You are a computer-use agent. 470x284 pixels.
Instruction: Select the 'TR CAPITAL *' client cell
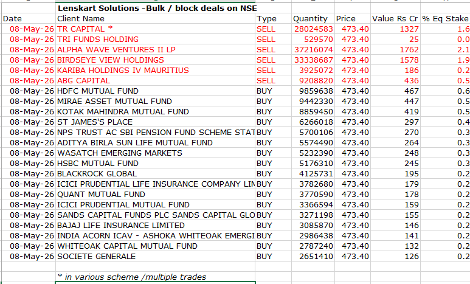(155, 29)
